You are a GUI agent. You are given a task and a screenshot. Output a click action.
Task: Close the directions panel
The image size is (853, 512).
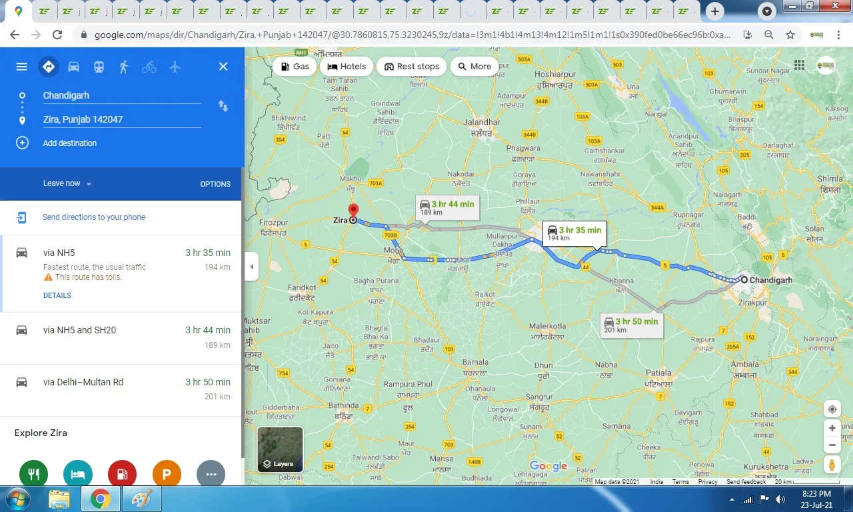point(223,67)
